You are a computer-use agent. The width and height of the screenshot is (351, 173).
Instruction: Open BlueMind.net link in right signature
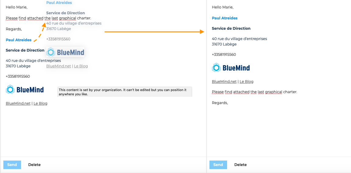(x=224, y=81)
